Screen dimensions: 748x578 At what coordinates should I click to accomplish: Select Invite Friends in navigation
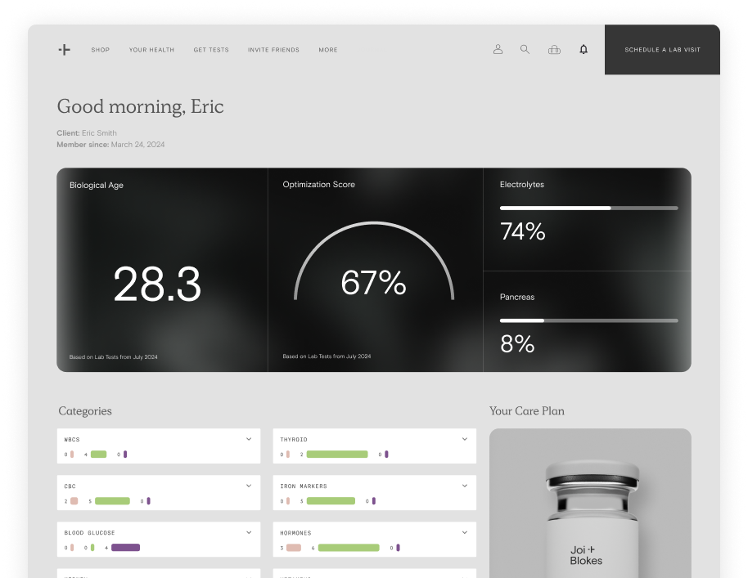point(273,50)
